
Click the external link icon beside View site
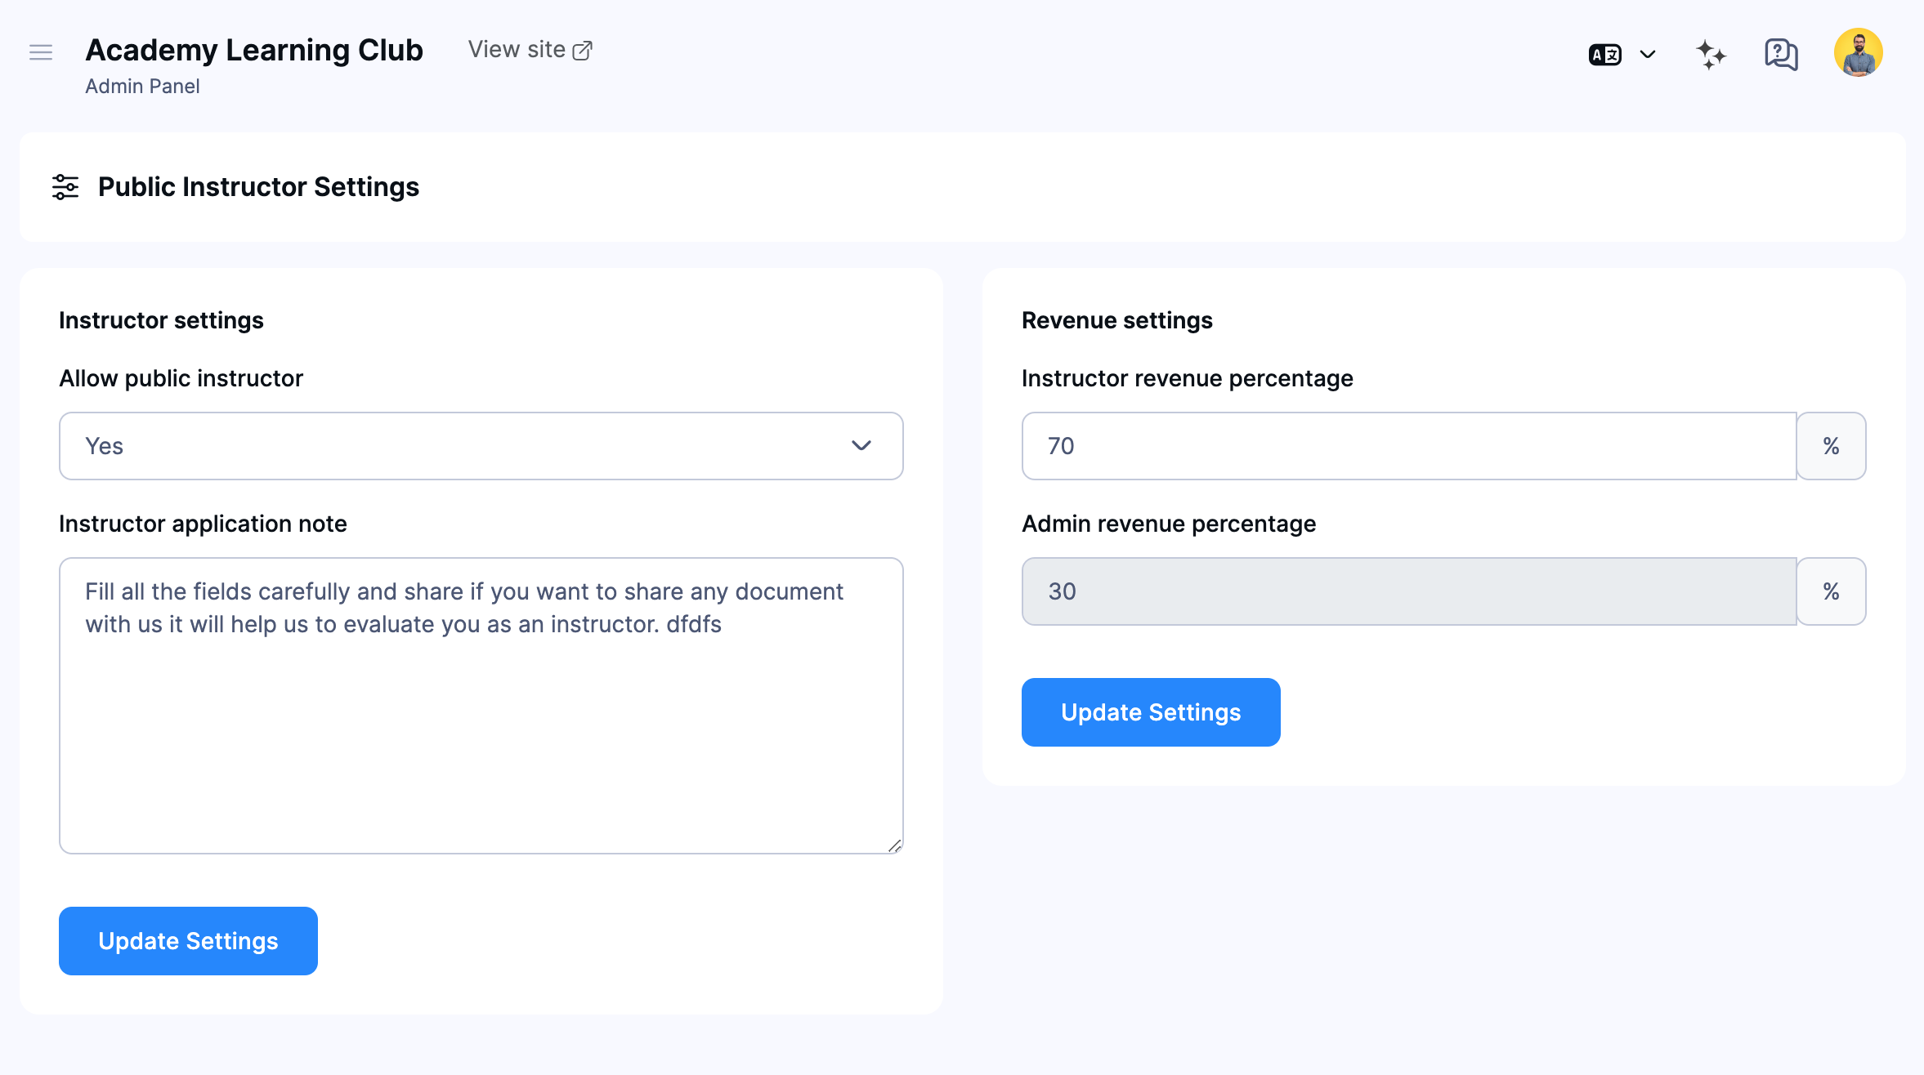[584, 50]
